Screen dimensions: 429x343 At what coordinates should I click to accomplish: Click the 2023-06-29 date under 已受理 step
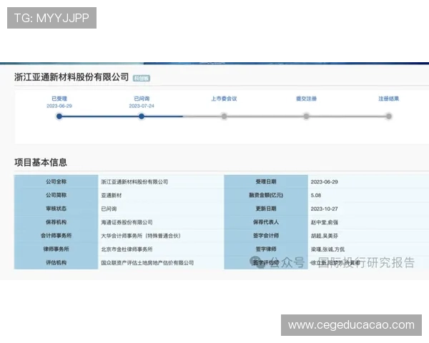tap(59, 106)
